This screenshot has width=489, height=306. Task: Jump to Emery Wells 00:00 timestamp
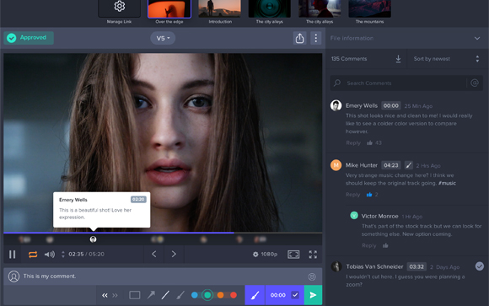point(390,105)
